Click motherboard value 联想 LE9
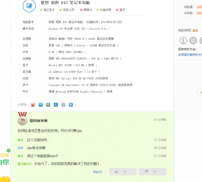Viewport: 202px width, 182px height. pos(83,45)
